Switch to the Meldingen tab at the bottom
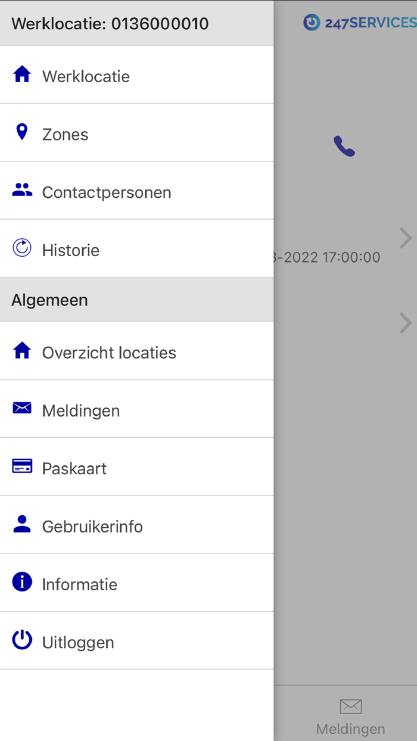417x741 pixels. pos(350,714)
